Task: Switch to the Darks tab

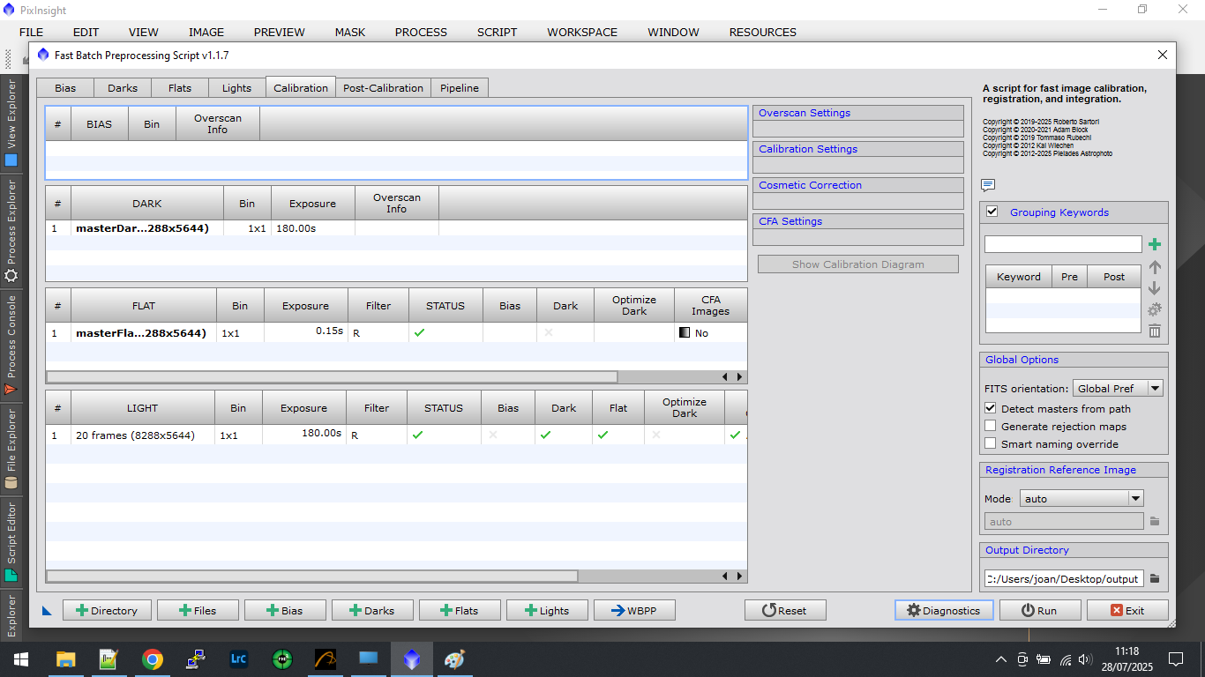Action: 123,88
